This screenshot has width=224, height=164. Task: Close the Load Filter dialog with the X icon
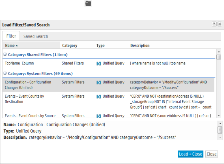tap(220, 24)
